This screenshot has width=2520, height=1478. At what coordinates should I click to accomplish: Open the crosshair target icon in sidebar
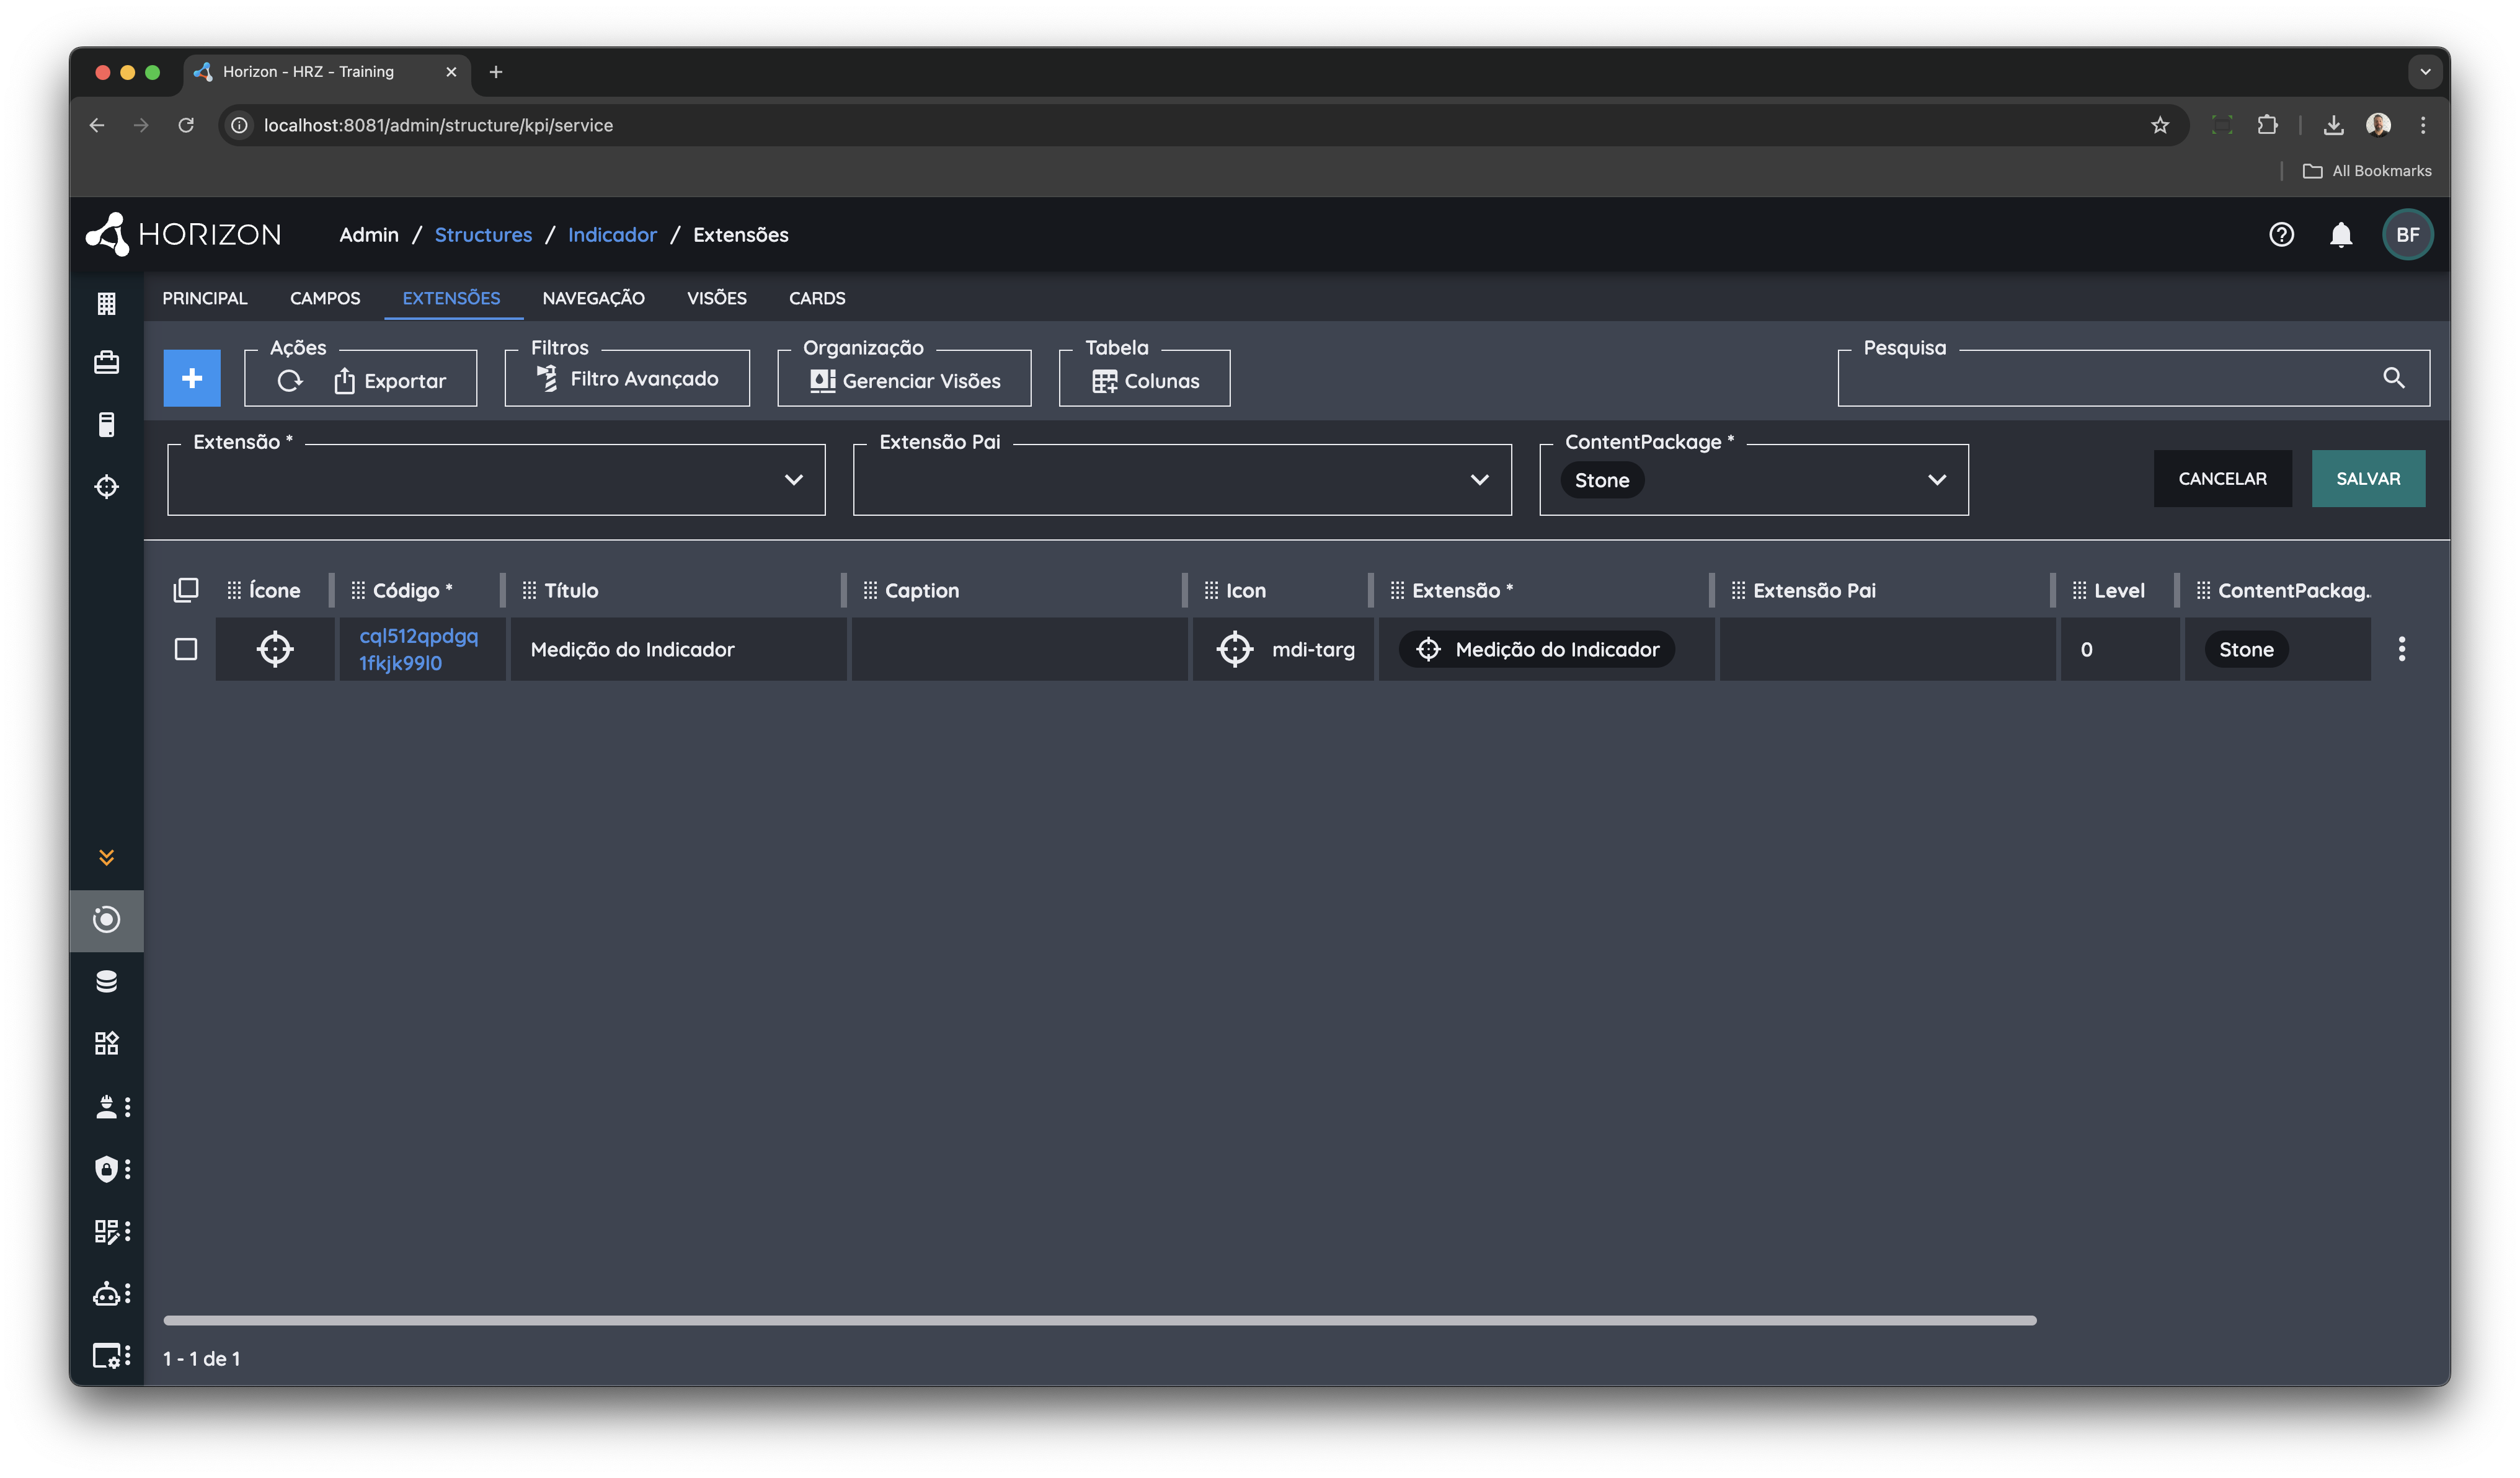[106, 487]
